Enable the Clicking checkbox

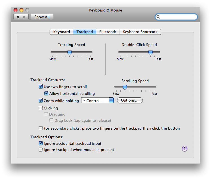[x=41, y=108]
